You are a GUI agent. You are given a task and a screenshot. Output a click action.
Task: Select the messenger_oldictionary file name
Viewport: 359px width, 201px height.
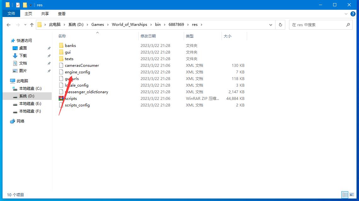(x=86, y=92)
